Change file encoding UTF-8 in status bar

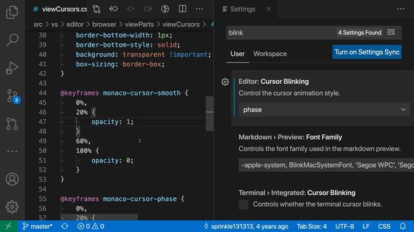point(345,226)
